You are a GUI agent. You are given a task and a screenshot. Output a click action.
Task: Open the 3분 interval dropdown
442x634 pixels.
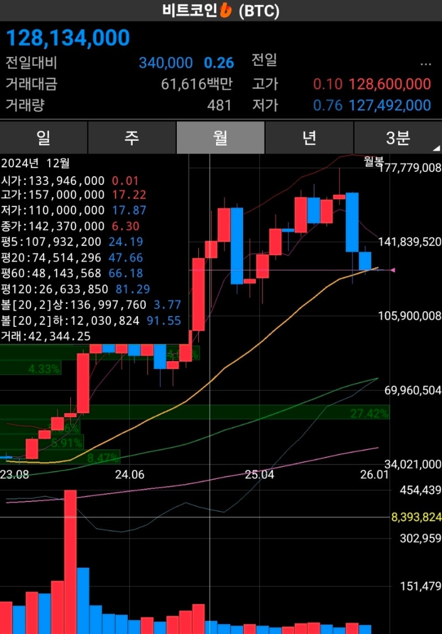[x=398, y=138]
